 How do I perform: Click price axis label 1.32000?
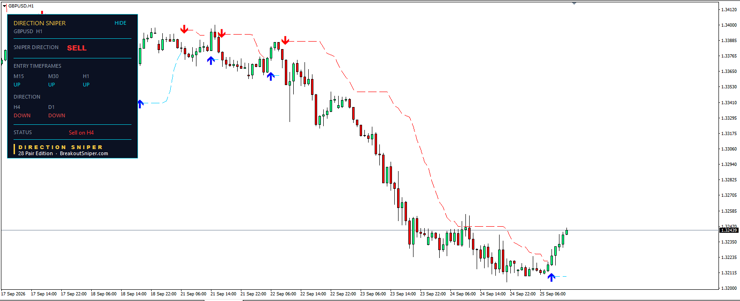(729, 288)
